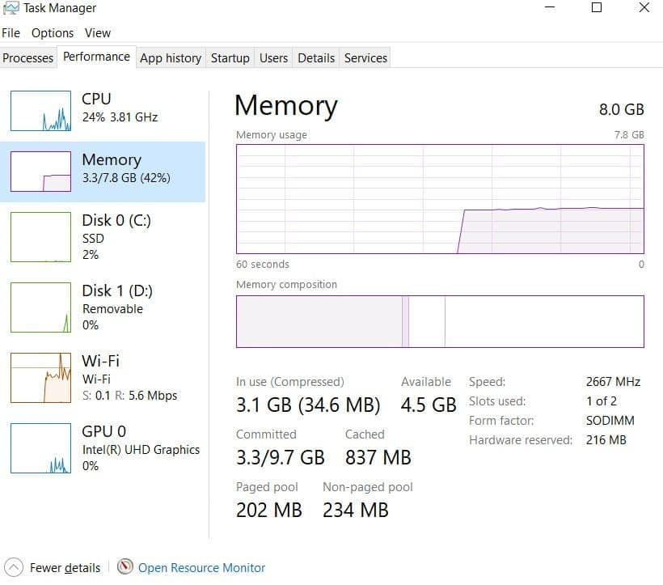663x585 pixels.
Task: Collapse to Fewer details view
Action: [x=63, y=567]
